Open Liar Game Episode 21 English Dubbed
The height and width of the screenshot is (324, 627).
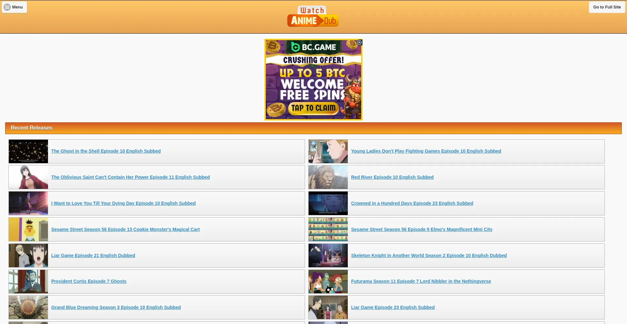pos(93,255)
